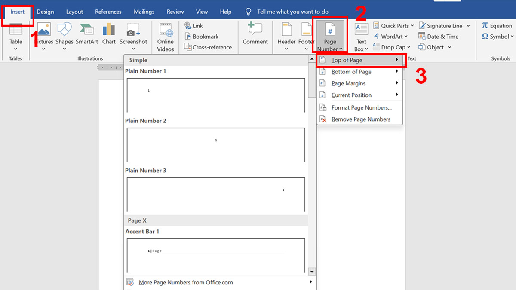Expand the Top of Page submenu
The height and width of the screenshot is (290, 516).
click(x=360, y=60)
